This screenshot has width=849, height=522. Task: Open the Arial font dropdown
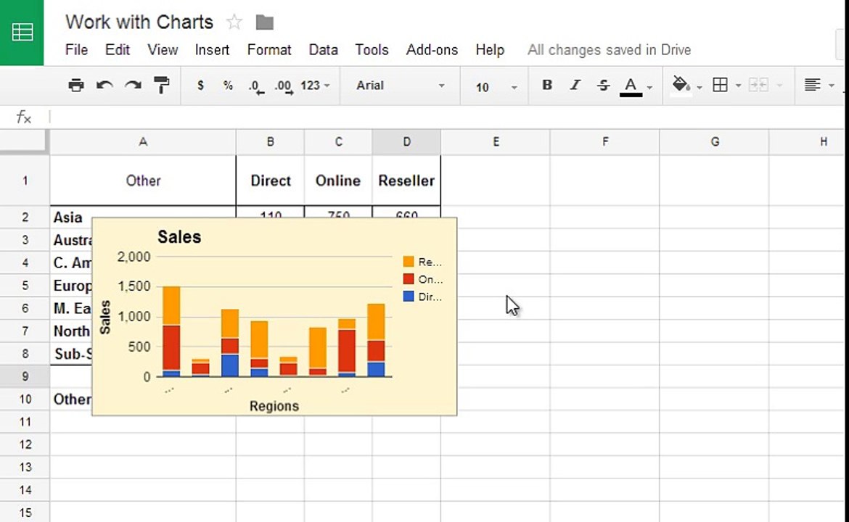[x=400, y=86]
